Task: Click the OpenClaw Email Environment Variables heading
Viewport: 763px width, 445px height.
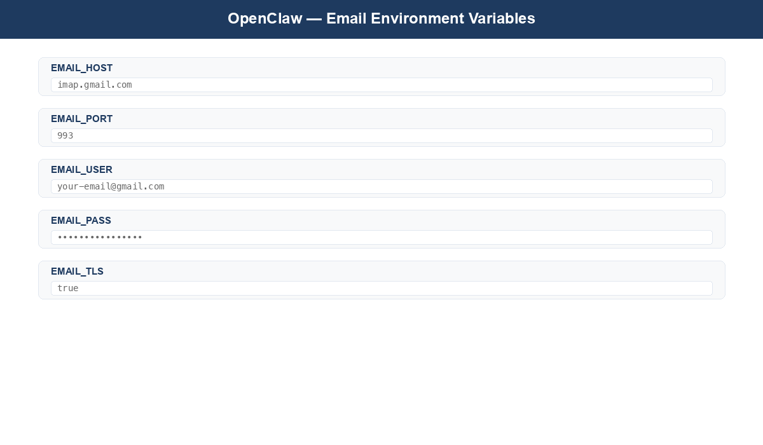Action: (381, 18)
